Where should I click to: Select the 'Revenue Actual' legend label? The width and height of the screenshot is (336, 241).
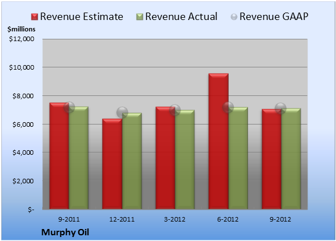pos(181,17)
